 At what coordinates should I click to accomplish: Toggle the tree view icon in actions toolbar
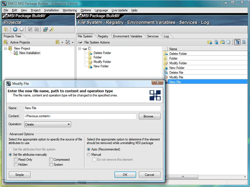237,42
